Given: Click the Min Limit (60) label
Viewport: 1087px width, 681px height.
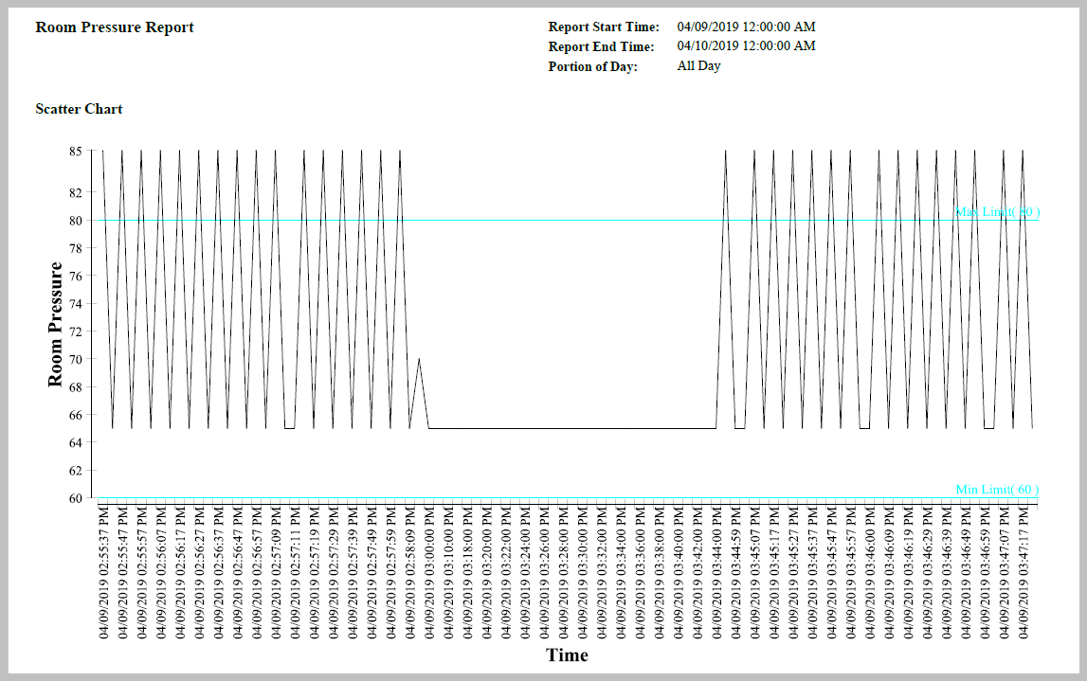Looking at the screenshot, I should click(x=997, y=490).
